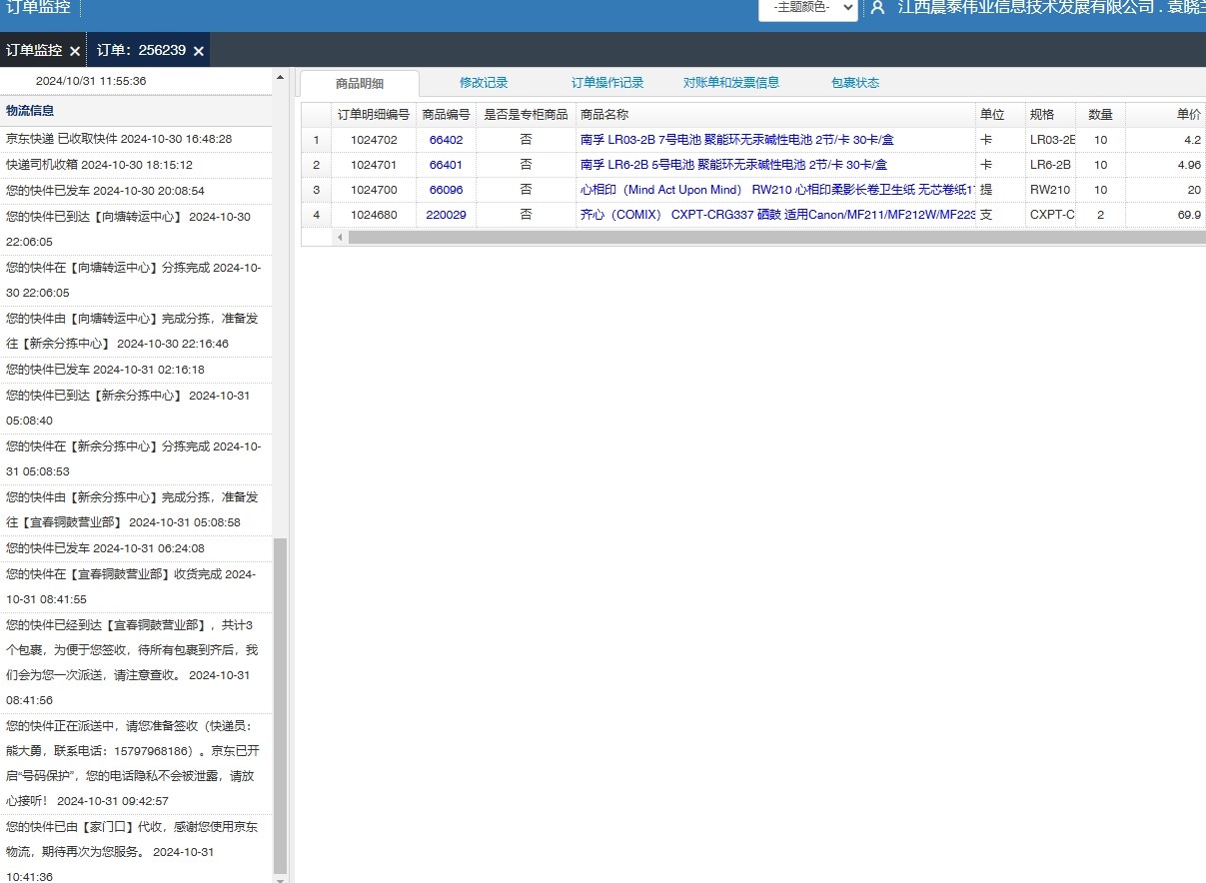This screenshot has height=883, width=1206.
Task: Click the spec cell RW210
Action: pyautogui.click(x=1050, y=190)
